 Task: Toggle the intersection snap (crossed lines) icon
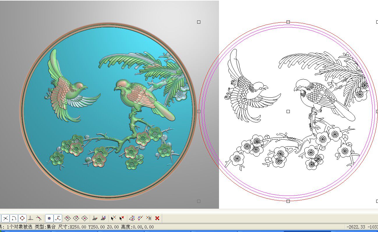tap(6, 218)
